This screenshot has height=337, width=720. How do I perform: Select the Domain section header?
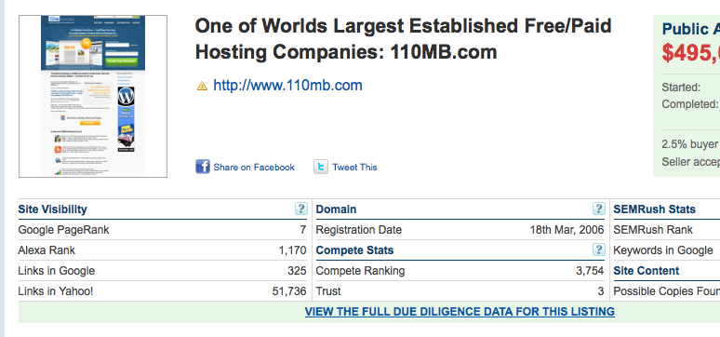(x=336, y=209)
